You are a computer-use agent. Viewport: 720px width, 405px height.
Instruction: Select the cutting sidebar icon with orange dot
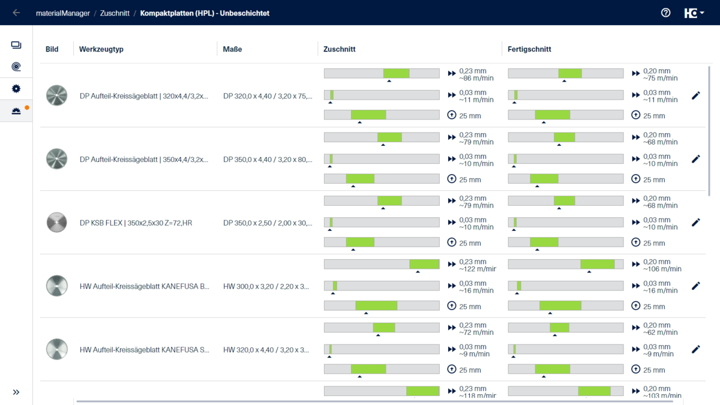[x=16, y=111]
